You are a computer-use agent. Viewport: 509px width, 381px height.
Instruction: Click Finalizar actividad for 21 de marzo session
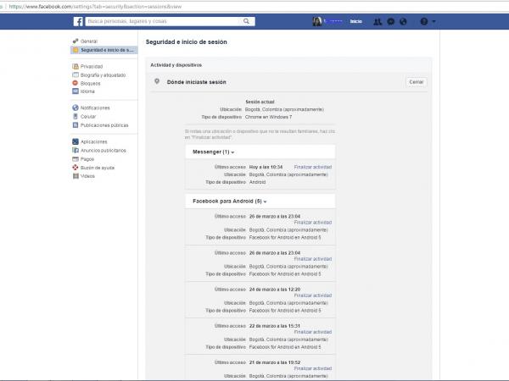[x=313, y=368]
